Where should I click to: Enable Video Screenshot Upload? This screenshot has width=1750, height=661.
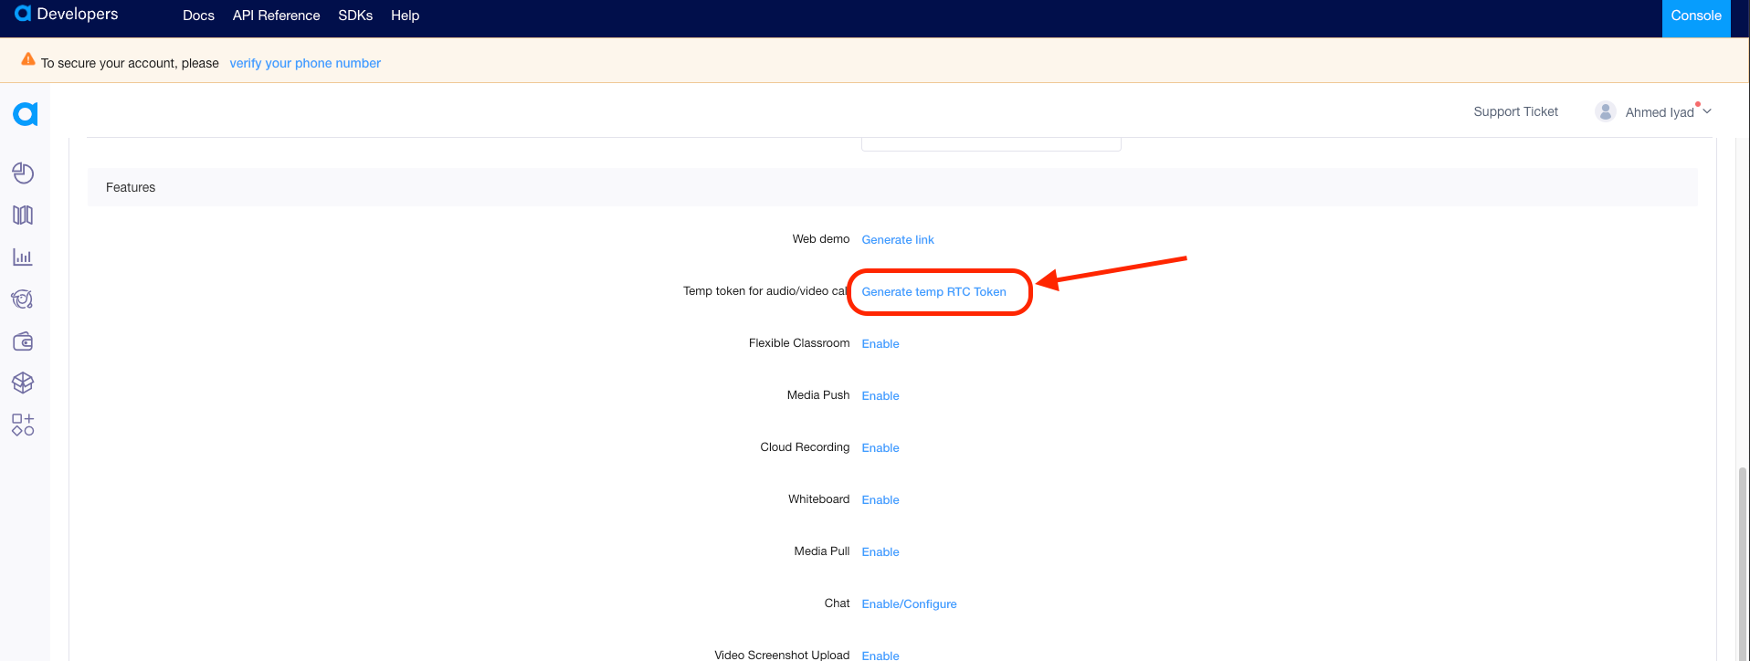click(880, 655)
